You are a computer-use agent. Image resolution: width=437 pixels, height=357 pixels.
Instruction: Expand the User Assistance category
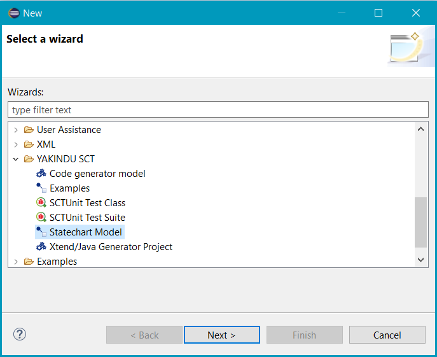(16, 130)
